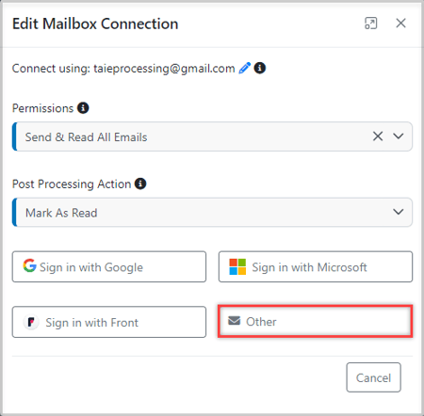
Task: Click the info icon beside the email address
Action: [260, 68]
